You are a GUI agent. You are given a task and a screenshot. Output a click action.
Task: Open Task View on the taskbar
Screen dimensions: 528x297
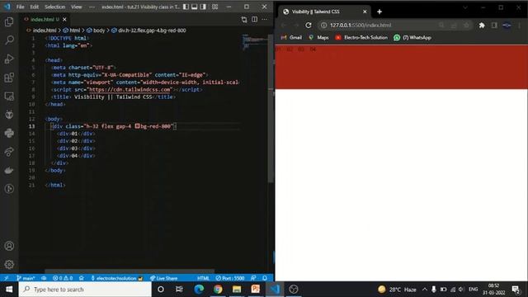tap(179, 290)
